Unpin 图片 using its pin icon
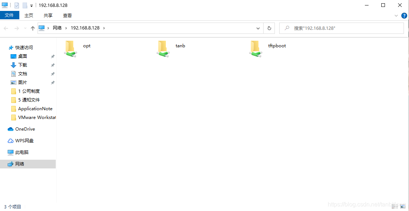Viewport: 409px width, 211px height. pyautogui.click(x=53, y=83)
